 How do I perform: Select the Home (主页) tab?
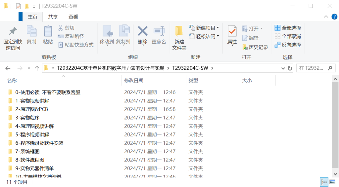pos(32,17)
